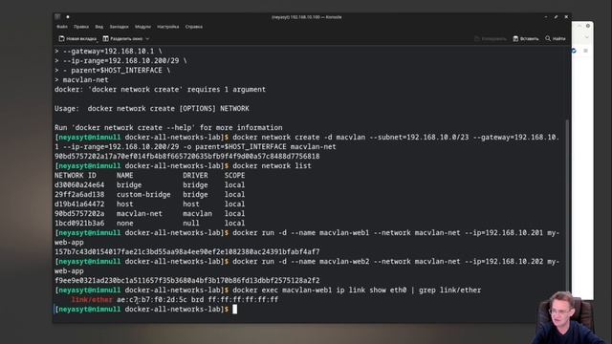Viewport: 612px width, 344px height.
Task: Click the 'docker network list' command text
Action: click(272, 165)
